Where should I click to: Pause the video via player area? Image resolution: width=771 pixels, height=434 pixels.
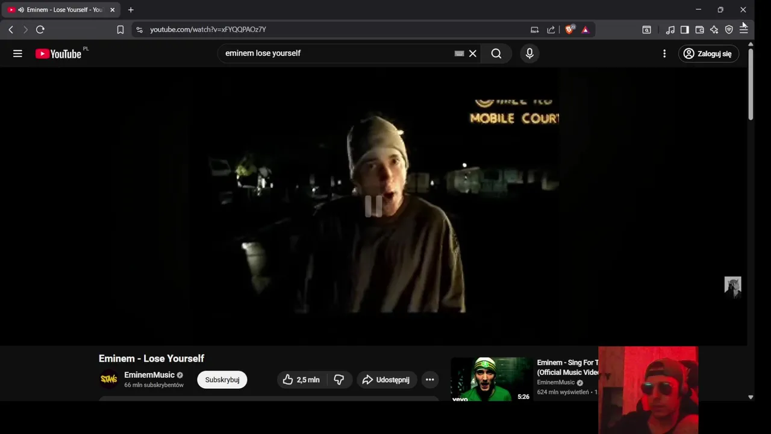click(x=373, y=206)
